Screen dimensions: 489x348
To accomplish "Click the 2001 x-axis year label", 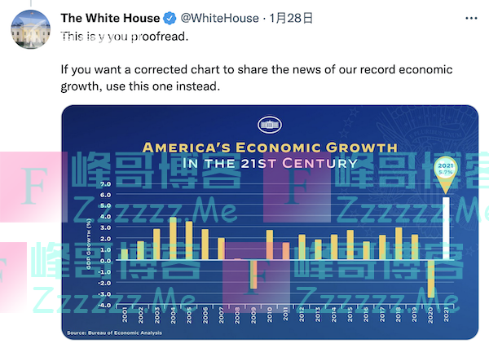I will coord(124,314).
